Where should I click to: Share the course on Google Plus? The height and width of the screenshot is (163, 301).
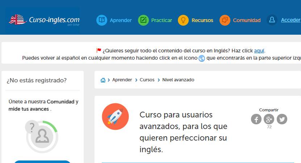[269, 119]
